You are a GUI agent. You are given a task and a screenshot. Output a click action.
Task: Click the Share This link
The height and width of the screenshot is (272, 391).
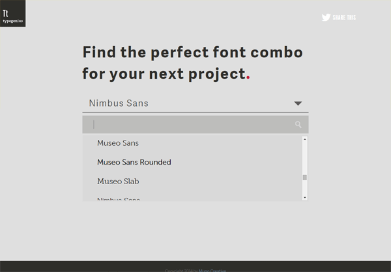click(344, 18)
